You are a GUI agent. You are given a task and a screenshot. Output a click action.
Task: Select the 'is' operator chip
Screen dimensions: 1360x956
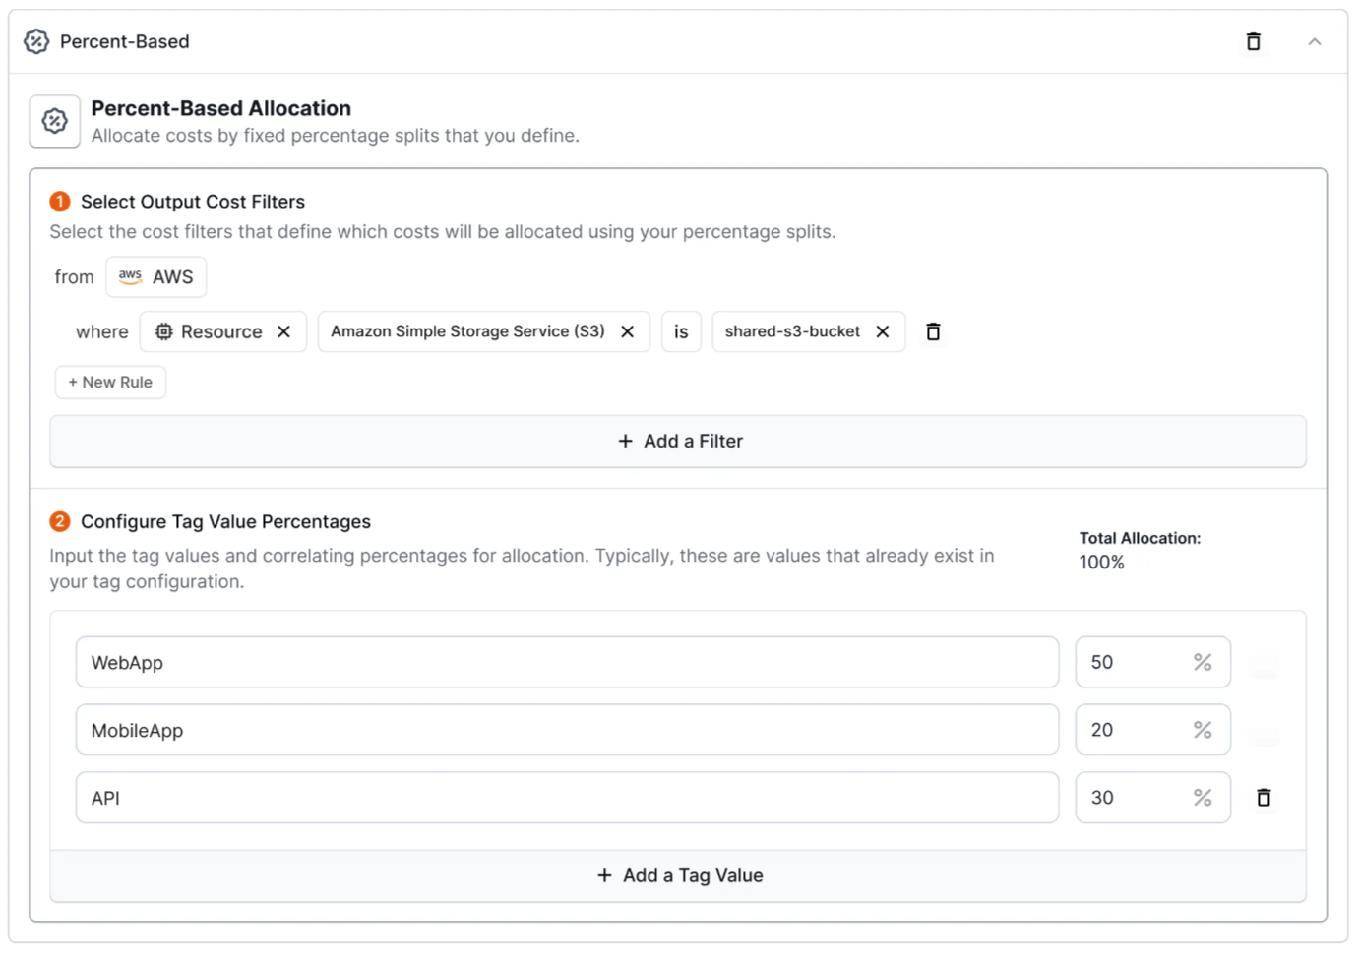(681, 331)
